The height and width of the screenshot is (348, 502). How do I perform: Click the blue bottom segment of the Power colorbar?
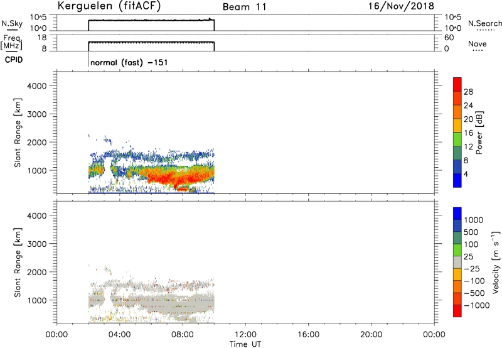point(457,180)
